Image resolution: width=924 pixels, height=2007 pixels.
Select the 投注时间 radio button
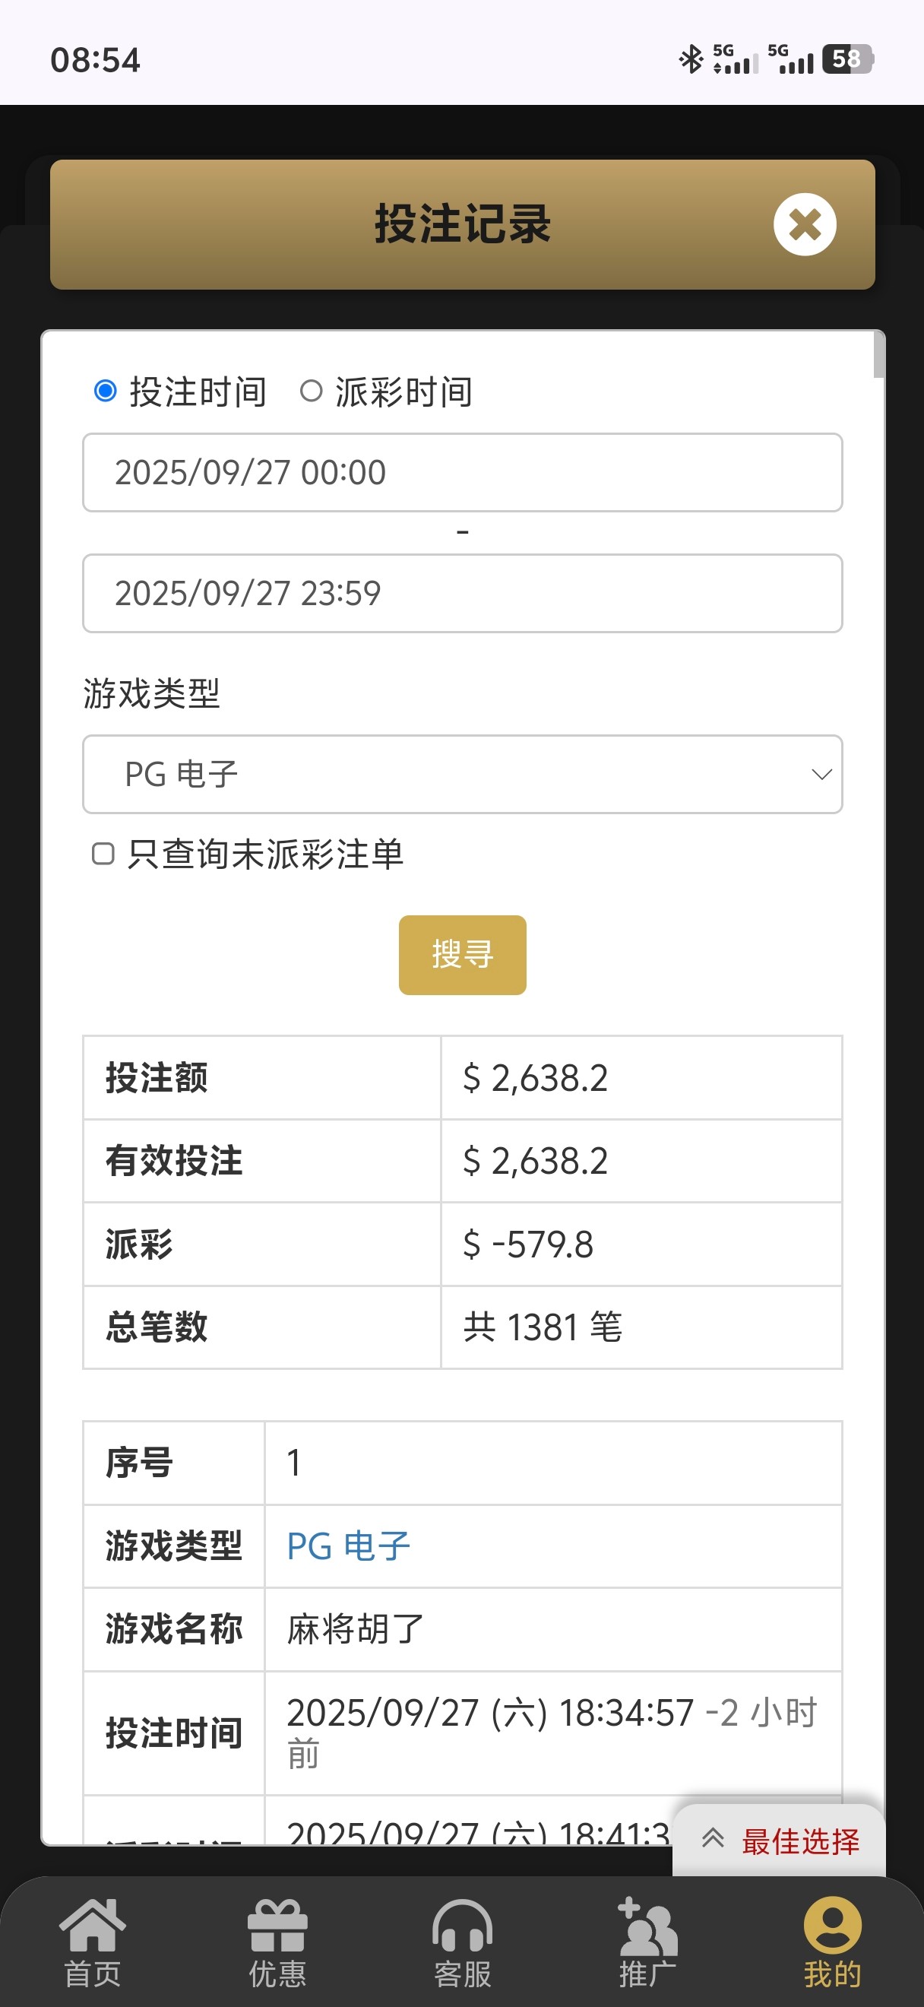coord(106,390)
